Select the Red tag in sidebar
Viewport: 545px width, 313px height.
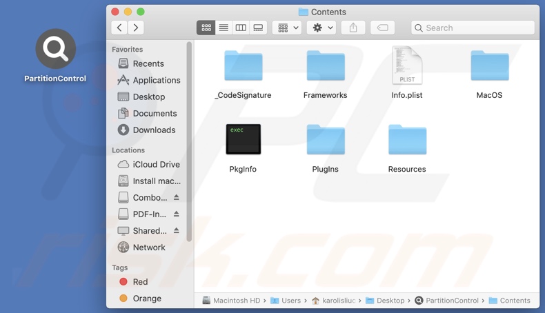click(x=140, y=281)
